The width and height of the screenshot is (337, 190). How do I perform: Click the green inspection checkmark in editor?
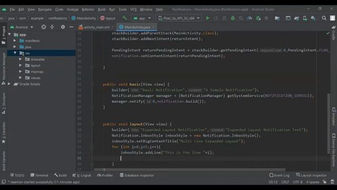[x=328, y=33]
